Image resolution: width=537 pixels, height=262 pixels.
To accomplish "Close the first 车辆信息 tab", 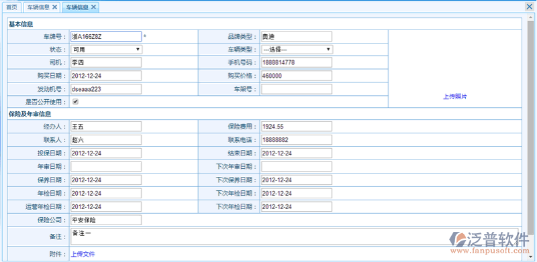I will point(54,7).
